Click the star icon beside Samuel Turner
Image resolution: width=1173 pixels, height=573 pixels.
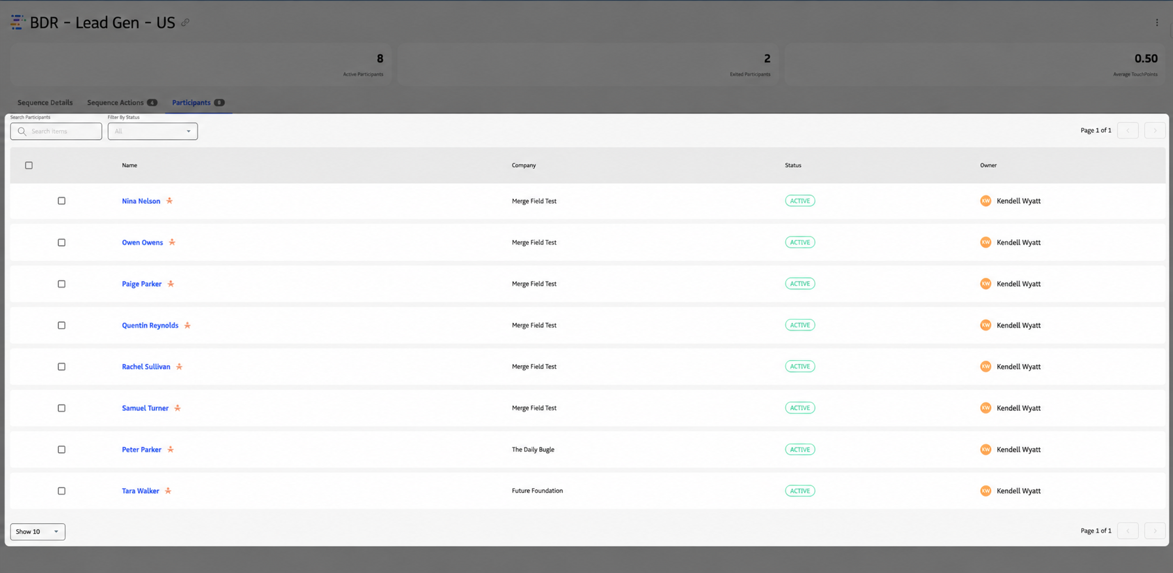click(177, 408)
